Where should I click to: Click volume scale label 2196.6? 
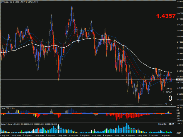click(179, 124)
